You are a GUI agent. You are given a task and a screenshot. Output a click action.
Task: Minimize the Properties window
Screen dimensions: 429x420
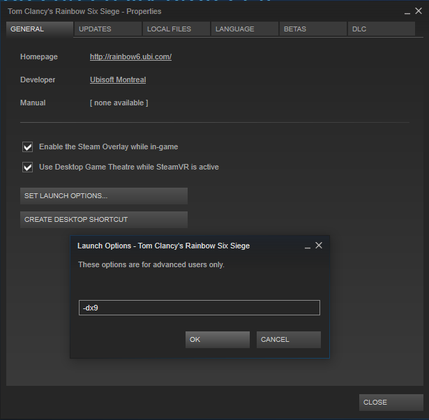pos(407,12)
